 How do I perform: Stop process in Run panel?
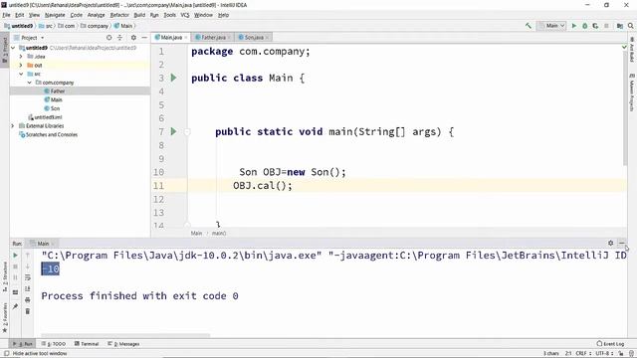(x=16, y=267)
